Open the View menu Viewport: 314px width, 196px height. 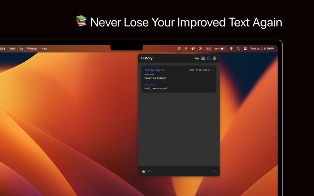click(12, 49)
